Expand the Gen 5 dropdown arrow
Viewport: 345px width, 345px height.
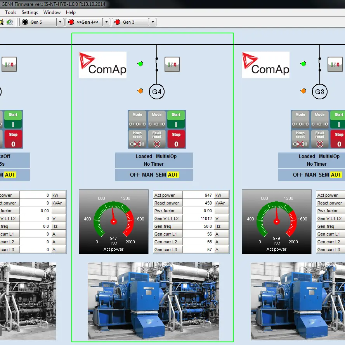(x=60, y=22)
